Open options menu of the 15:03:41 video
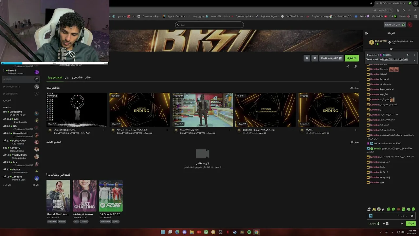 click(293, 130)
